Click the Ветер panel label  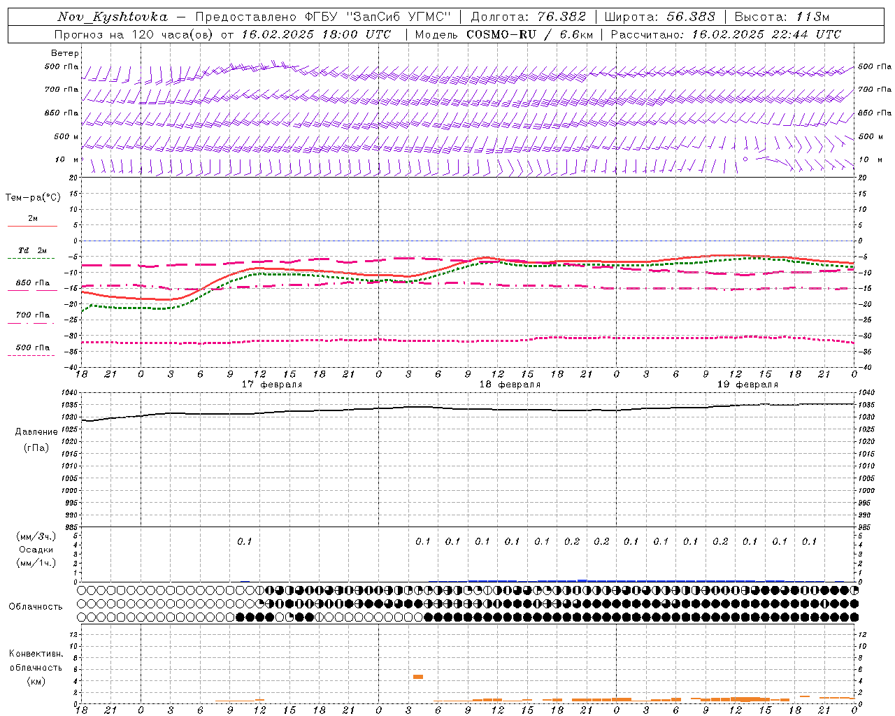click(65, 53)
